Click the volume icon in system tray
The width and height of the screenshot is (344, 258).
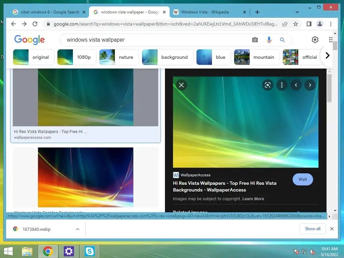312,252
